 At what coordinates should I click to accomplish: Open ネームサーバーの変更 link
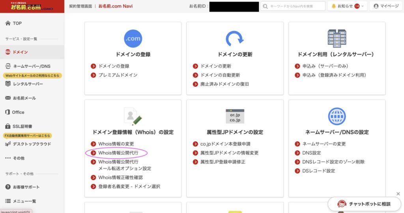[324, 144]
